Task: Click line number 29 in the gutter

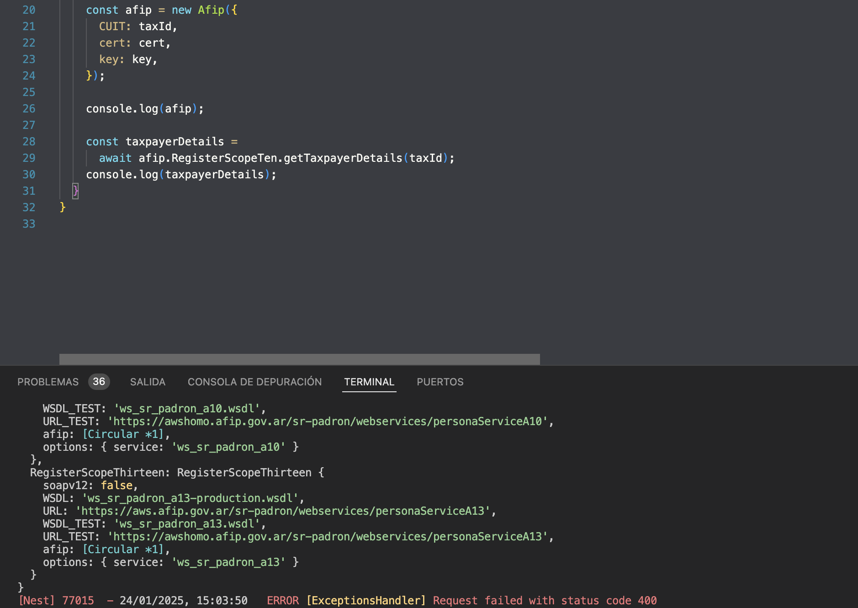Action: 29,158
